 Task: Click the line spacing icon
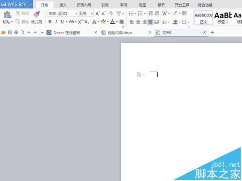click(x=165, y=22)
